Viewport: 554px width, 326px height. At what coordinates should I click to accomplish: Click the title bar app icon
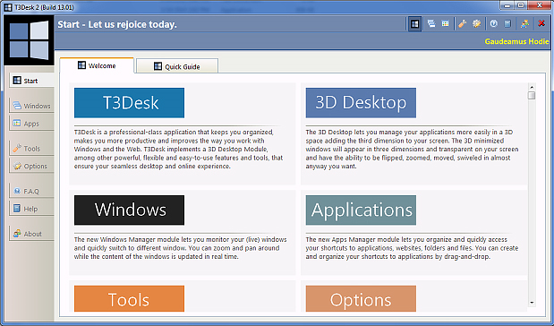point(8,7)
